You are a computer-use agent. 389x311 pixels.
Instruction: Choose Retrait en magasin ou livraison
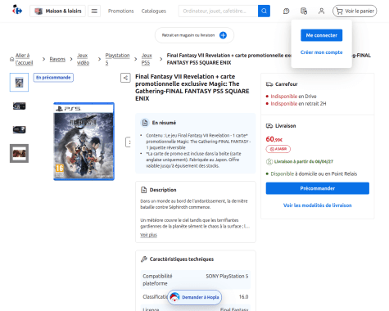(x=194, y=35)
